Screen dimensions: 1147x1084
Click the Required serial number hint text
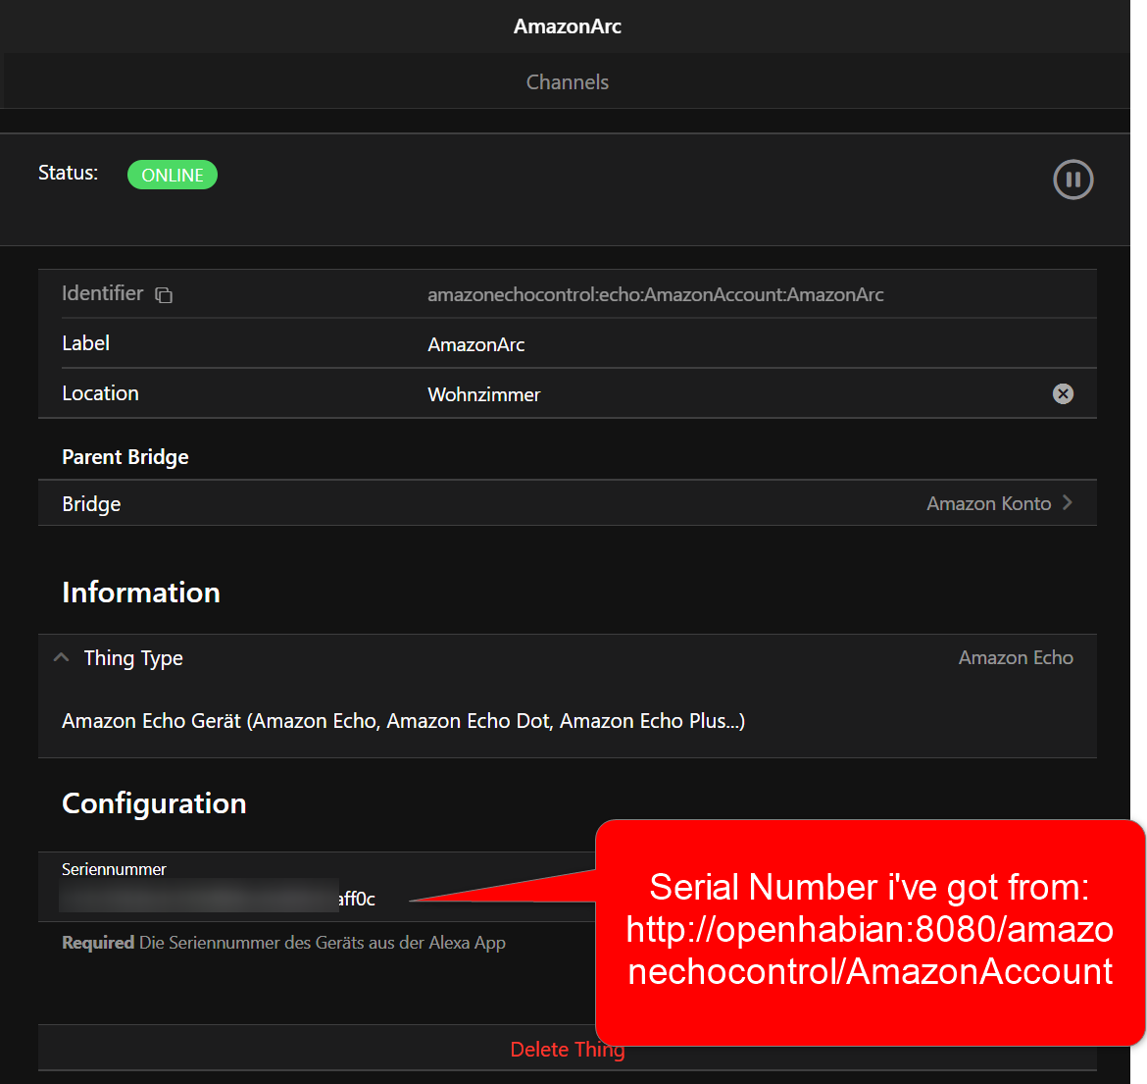click(x=283, y=943)
